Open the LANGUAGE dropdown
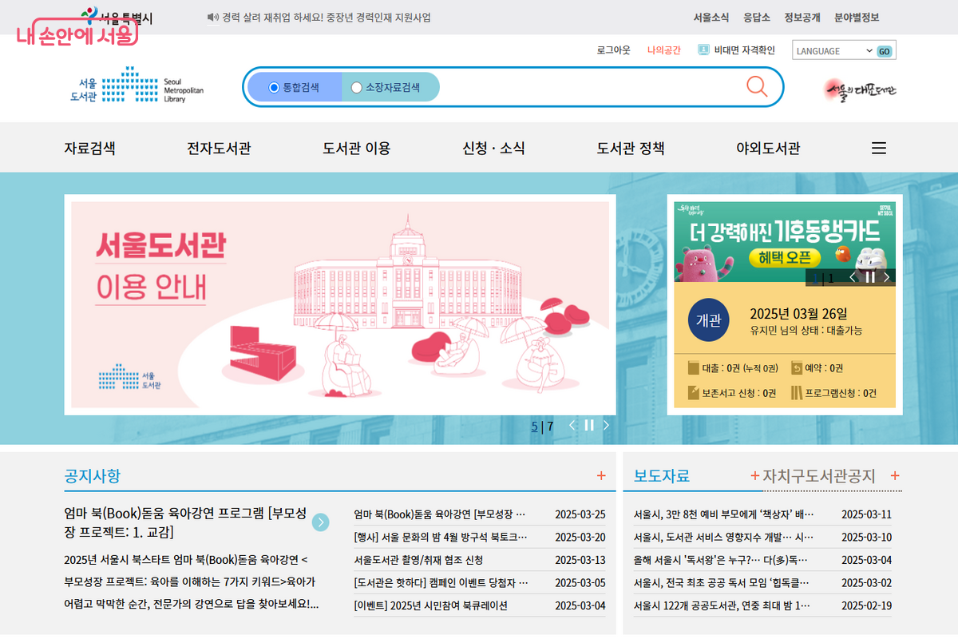The height and width of the screenshot is (639, 958). coord(833,51)
